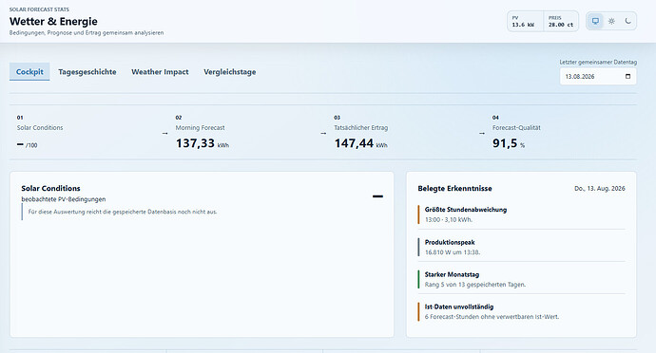The height and width of the screenshot is (353, 656).
Task: Click the SOLAR FORECAST STATS overline text
Action: 39,9
